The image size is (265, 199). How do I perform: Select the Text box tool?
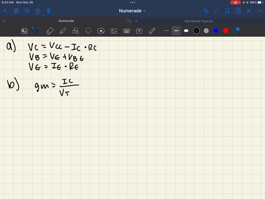139,31
